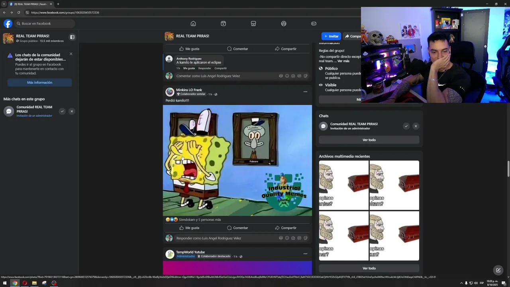This screenshot has height=287, width=510.
Task: Open bottom-right recent media thumbnail
Action: pyautogui.click(x=394, y=236)
